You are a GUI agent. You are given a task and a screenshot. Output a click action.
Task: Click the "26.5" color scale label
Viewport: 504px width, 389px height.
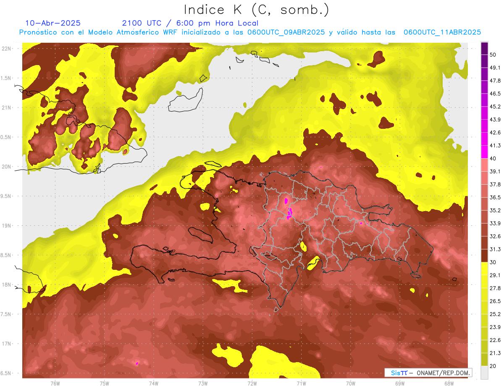pos(495,301)
